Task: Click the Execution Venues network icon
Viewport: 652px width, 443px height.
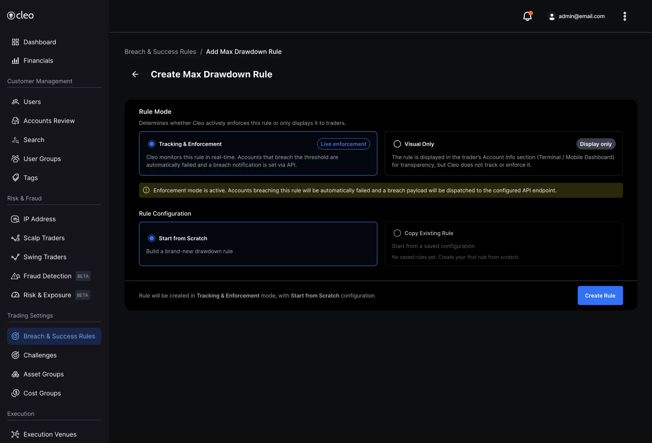Action: coord(15,434)
